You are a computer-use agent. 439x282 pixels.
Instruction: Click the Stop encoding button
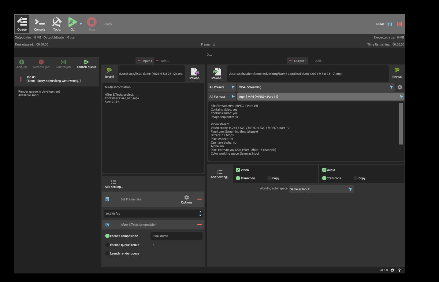click(92, 24)
